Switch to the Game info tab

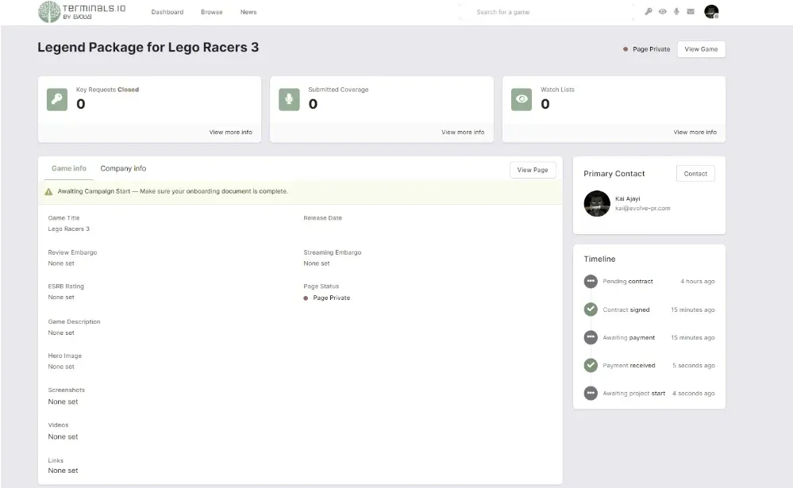pyautogui.click(x=69, y=168)
